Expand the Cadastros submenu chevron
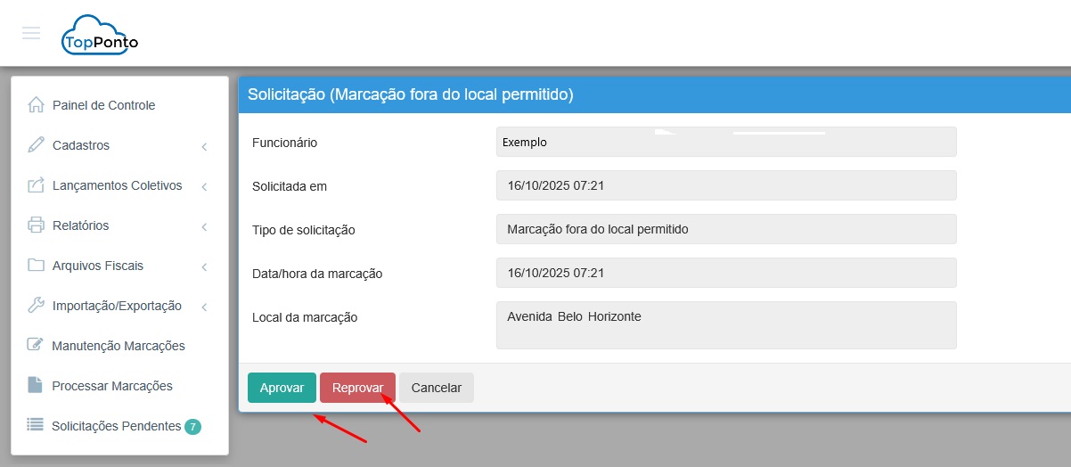Image resolution: width=1071 pixels, height=467 pixels. coord(204,146)
